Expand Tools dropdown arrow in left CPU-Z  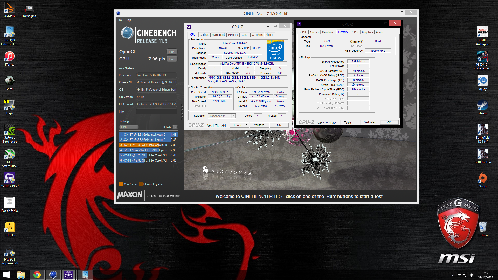point(247,125)
